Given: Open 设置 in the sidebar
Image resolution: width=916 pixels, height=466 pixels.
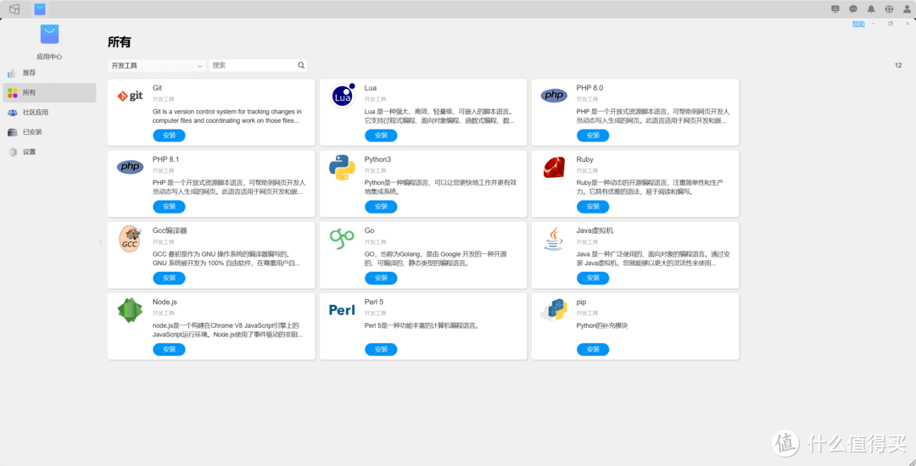Looking at the screenshot, I should (50, 152).
